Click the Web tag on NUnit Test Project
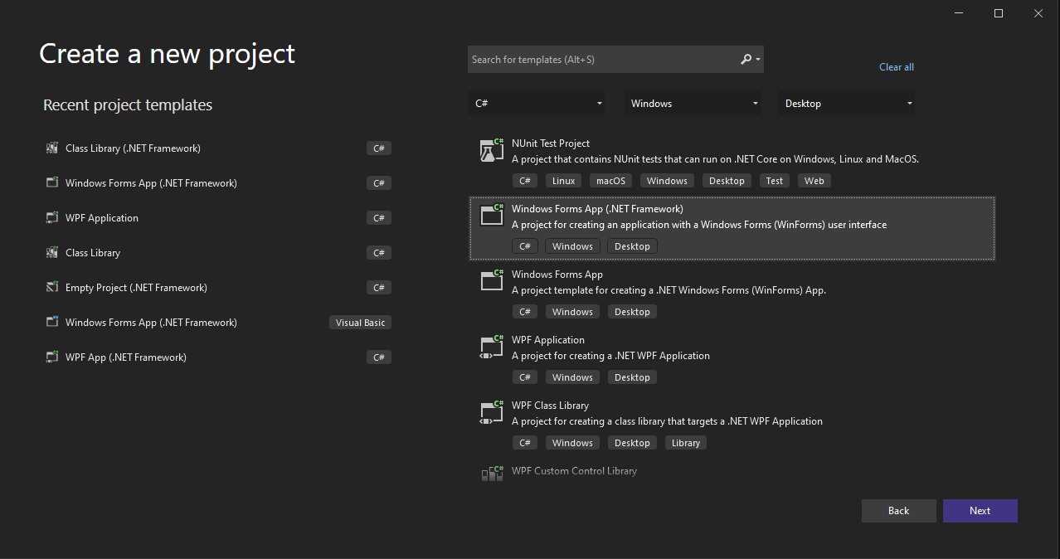Image resolution: width=1060 pixels, height=559 pixels. pyautogui.click(x=814, y=181)
